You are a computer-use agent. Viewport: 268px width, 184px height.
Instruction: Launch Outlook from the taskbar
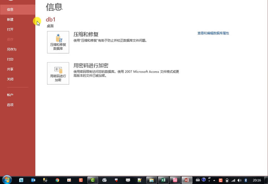[x=33, y=180]
